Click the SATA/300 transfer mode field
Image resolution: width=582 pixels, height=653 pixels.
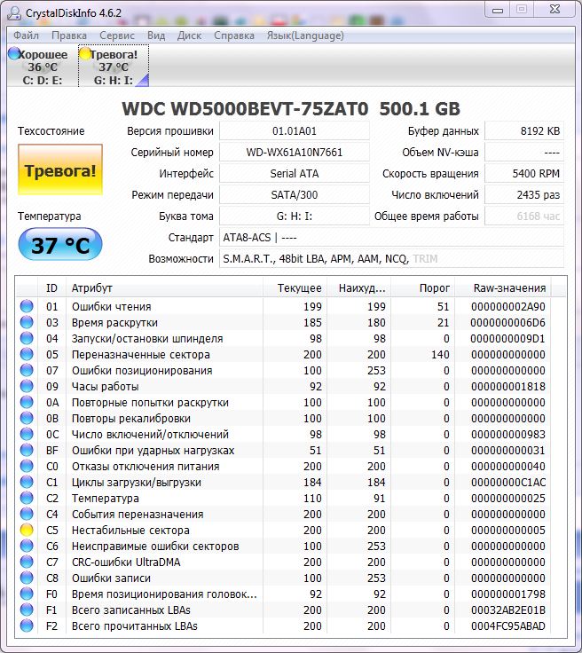coord(295,195)
